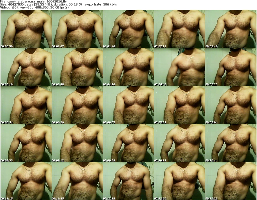Click the 'avg.bitrate: 386 kb/s' text
The width and height of the screenshot is (257, 200).
[x=100, y=5]
